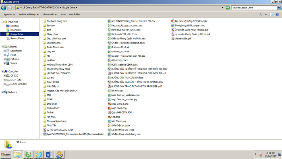
Task: Select the file ThongbaoguiSMS_coquan.doc
Action: coord(190,25)
